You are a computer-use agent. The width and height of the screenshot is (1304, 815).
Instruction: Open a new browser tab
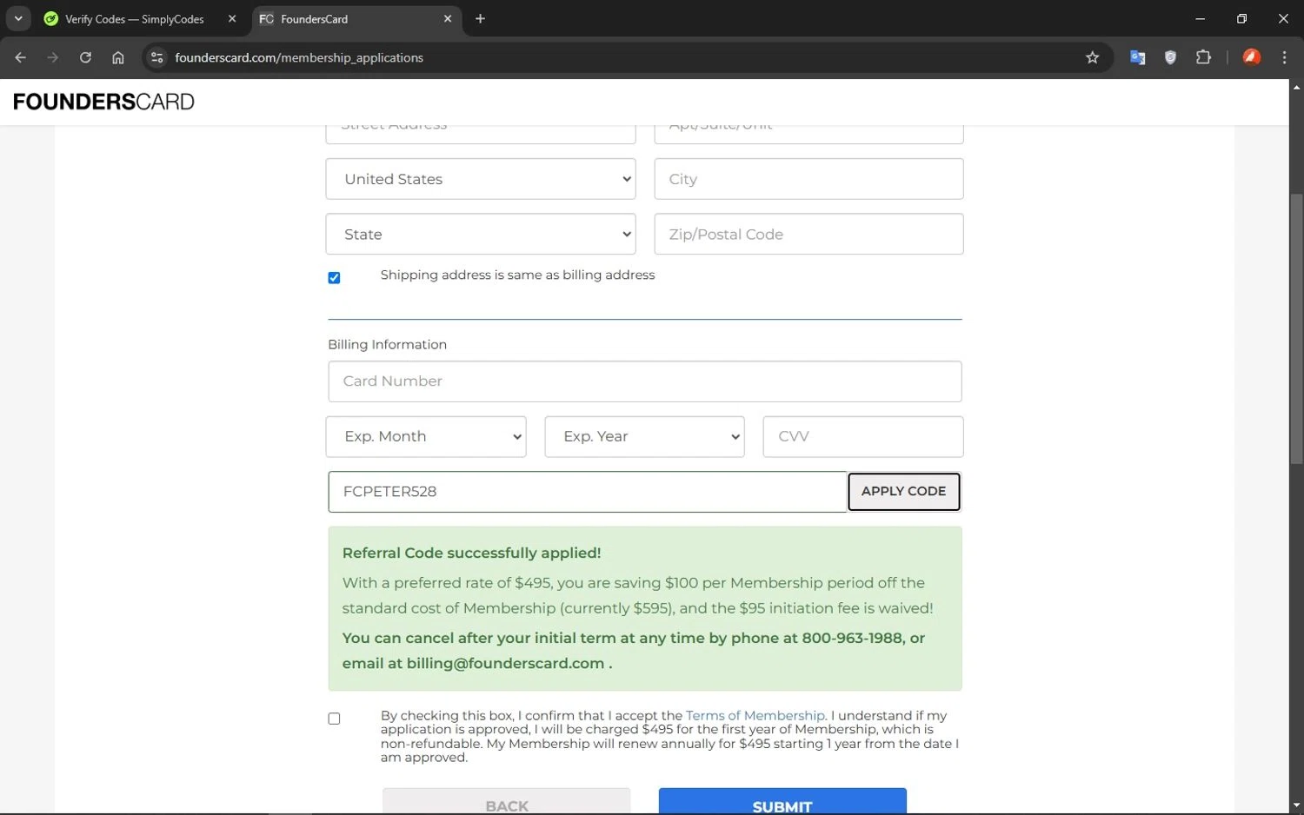tap(480, 18)
